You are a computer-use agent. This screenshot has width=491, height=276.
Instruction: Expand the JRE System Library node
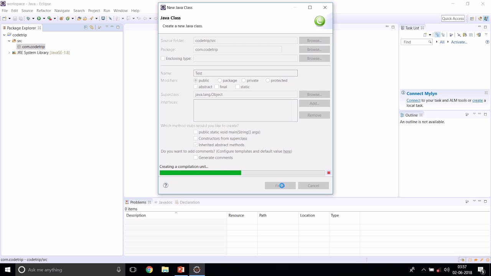click(x=9, y=53)
